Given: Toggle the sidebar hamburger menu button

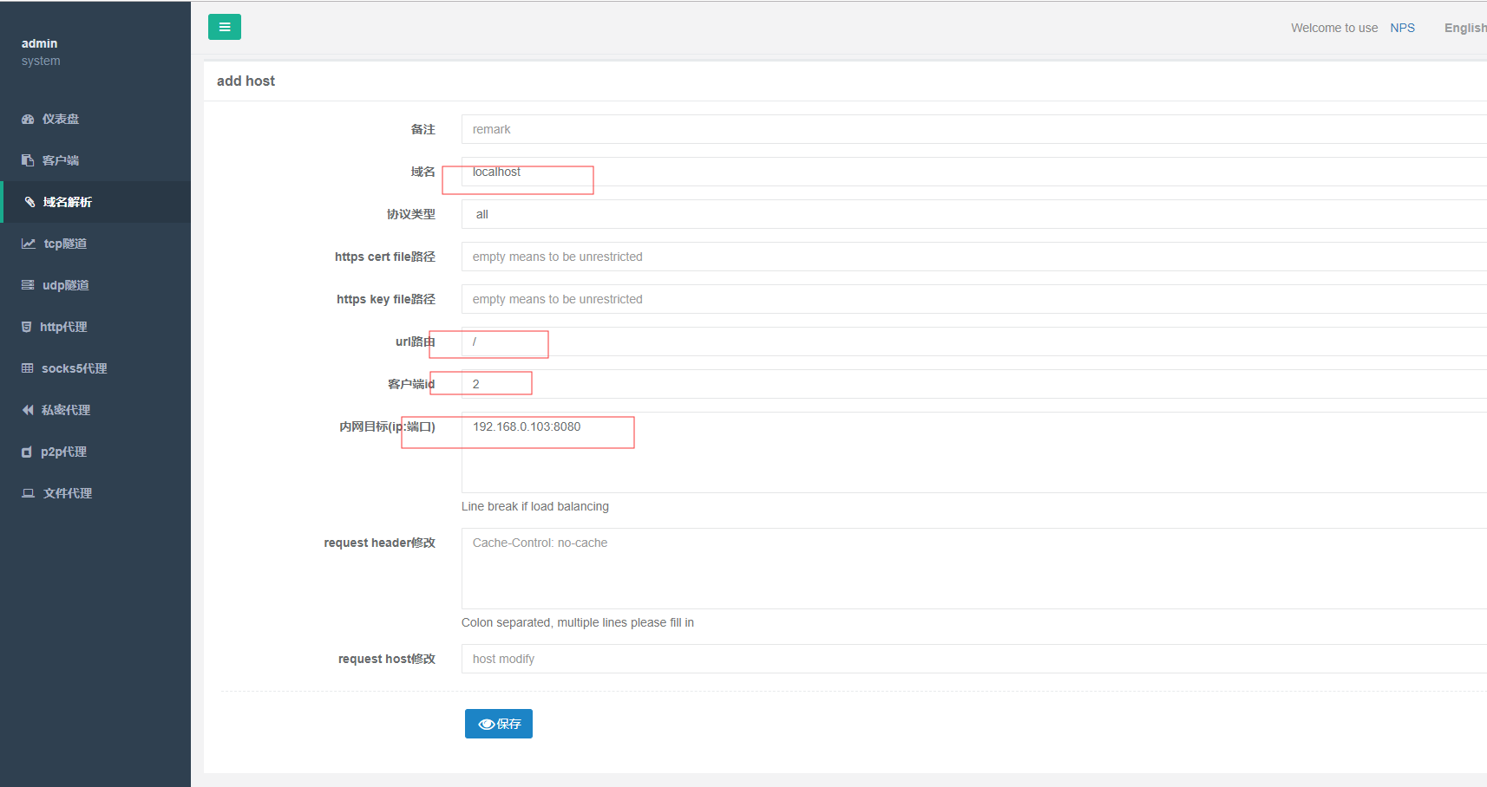Looking at the screenshot, I should tap(225, 27).
